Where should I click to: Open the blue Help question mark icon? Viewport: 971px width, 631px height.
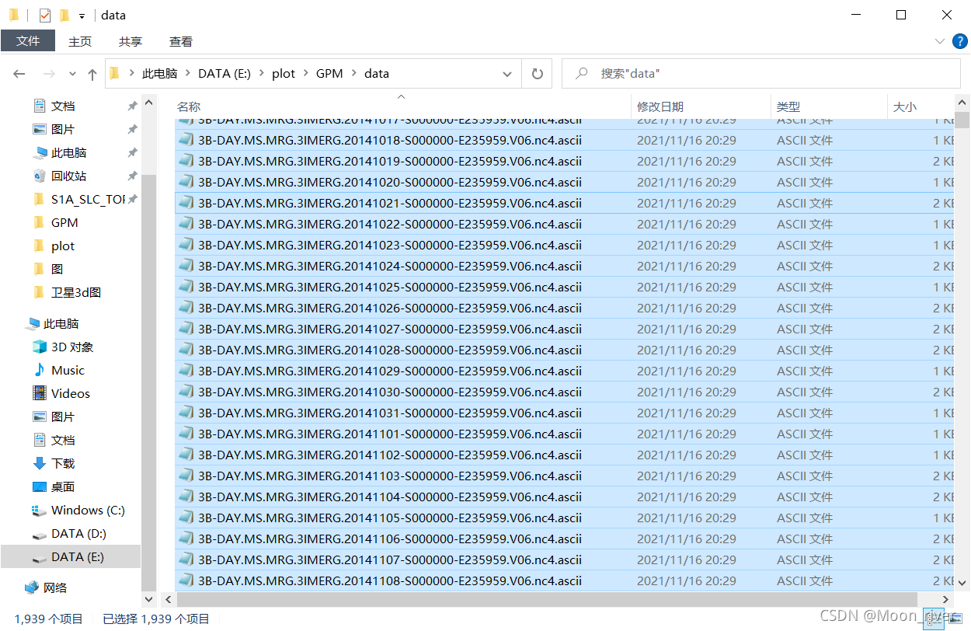(x=959, y=41)
